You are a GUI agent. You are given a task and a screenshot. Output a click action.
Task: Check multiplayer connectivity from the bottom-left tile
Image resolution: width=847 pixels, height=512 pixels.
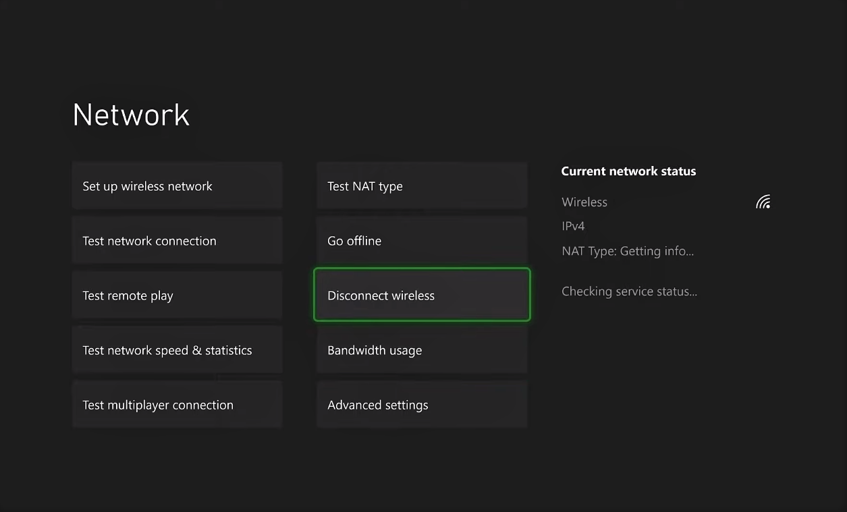click(x=177, y=405)
